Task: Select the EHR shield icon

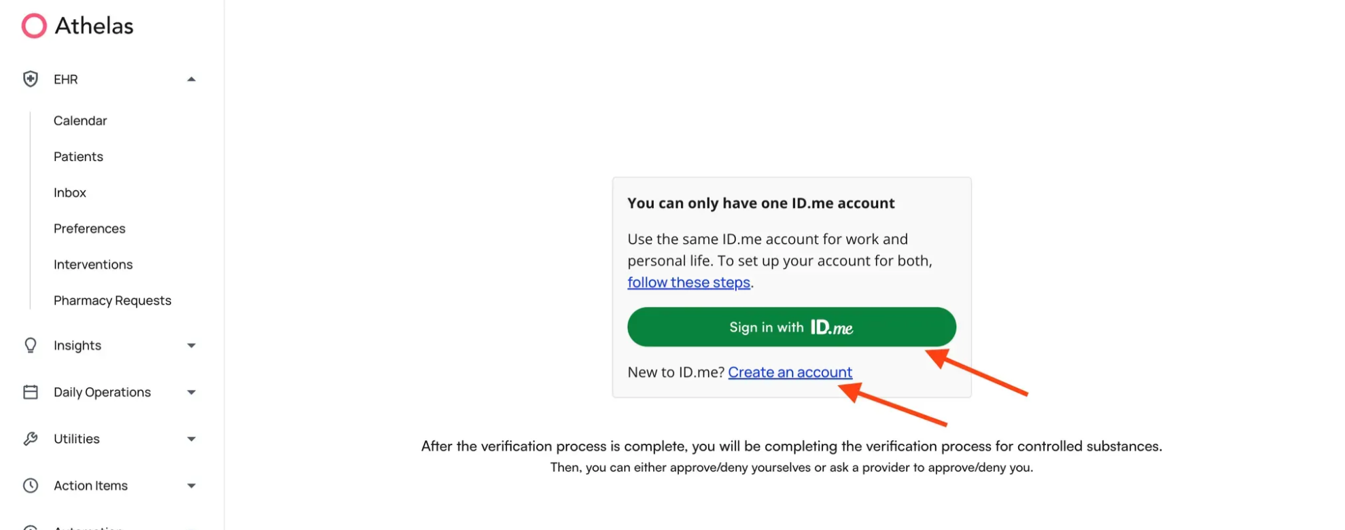Action: (30, 79)
